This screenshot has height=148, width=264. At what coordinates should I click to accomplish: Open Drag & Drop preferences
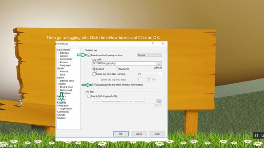coord(66,87)
